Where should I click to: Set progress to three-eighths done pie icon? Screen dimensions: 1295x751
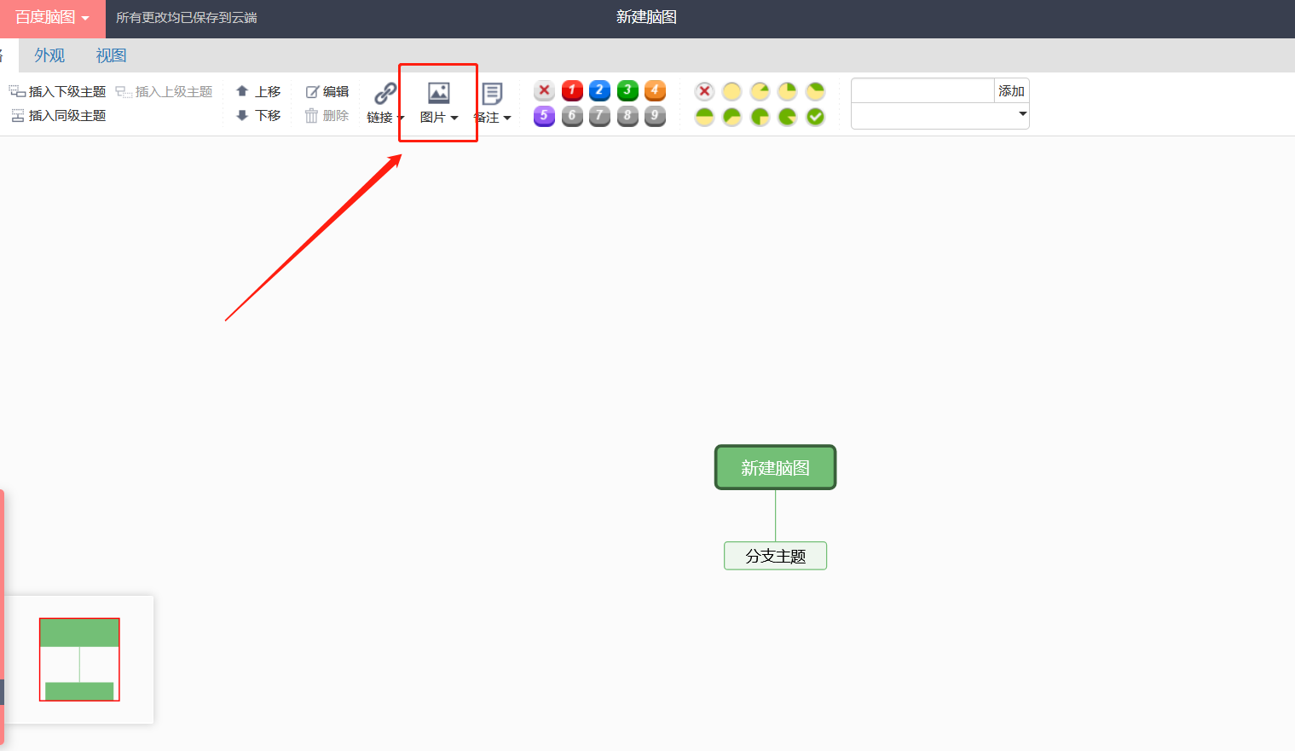click(816, 91)
